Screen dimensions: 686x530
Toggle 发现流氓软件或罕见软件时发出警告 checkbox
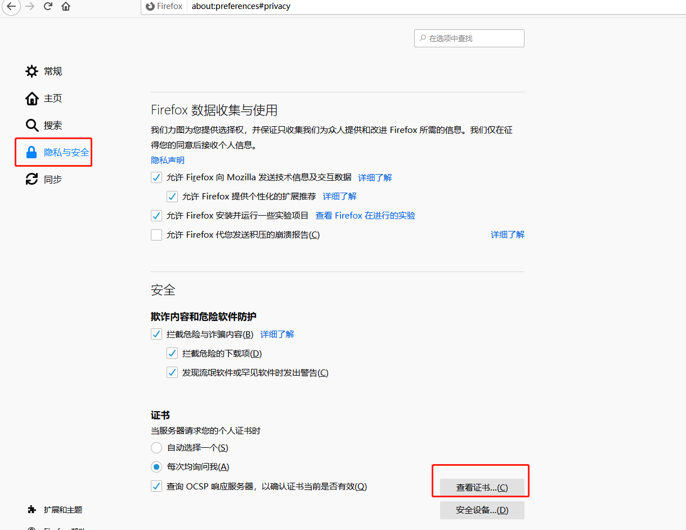(172, 373)
